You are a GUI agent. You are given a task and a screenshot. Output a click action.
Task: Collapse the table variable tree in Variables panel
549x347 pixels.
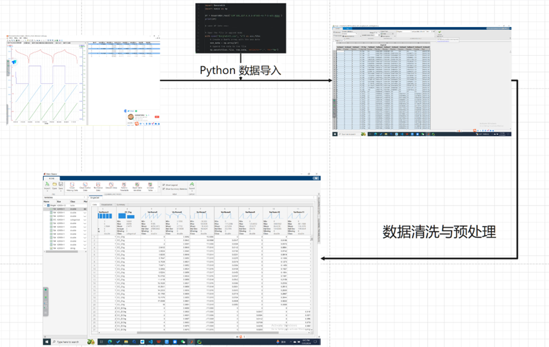[x=46, y=206]
